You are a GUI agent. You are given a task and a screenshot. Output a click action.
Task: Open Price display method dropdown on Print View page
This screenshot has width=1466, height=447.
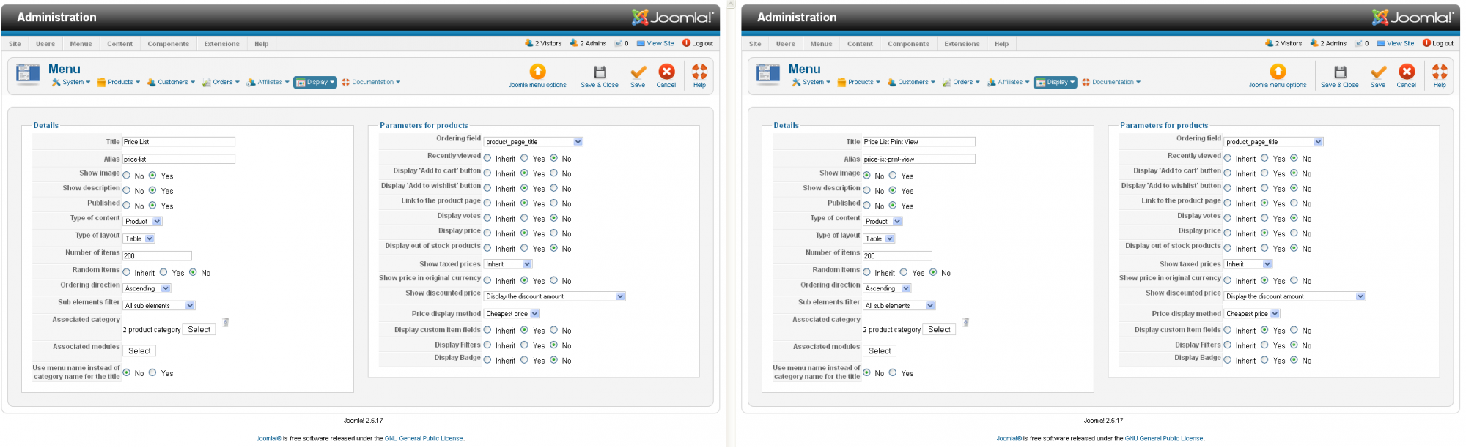1252,314
